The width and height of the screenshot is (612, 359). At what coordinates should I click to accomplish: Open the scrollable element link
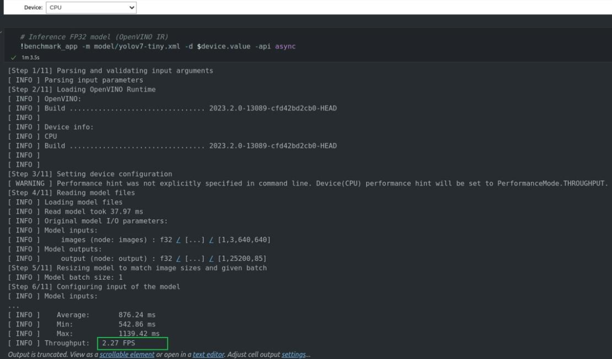[x=127, y=354]
